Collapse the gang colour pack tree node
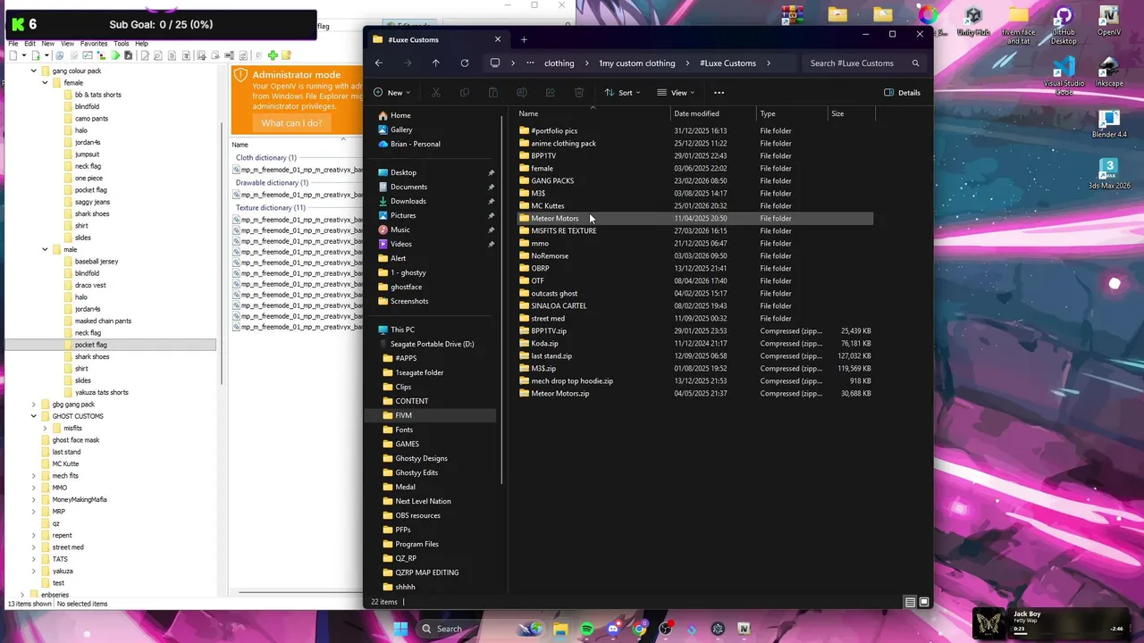The height and width of the screenshot is (643, 1144). coord(34,71)
